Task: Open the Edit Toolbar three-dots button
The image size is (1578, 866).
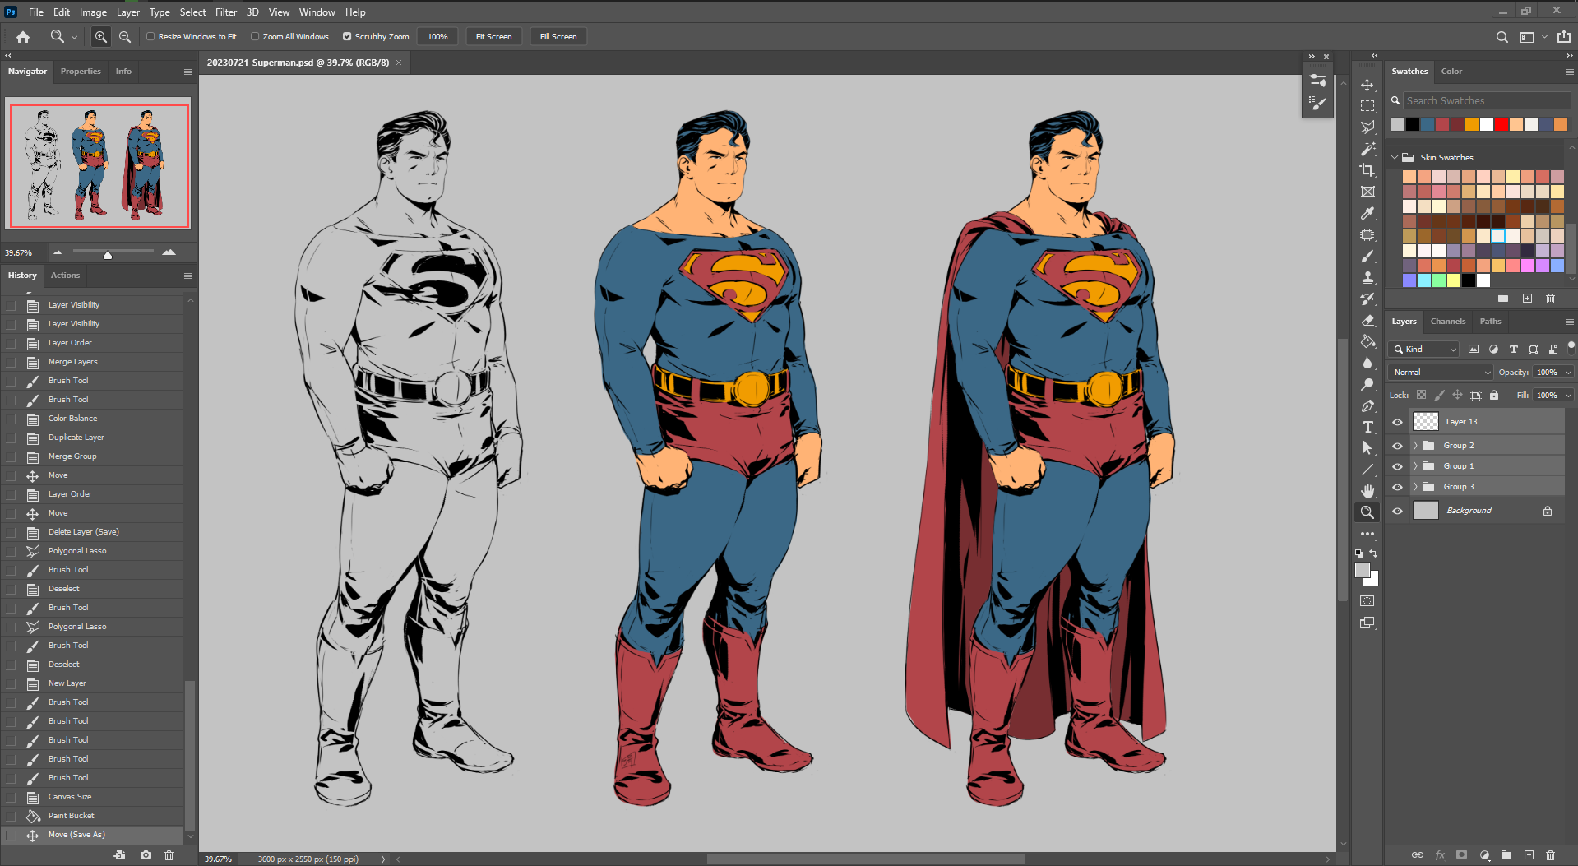Action: (x=1367, y=534)
